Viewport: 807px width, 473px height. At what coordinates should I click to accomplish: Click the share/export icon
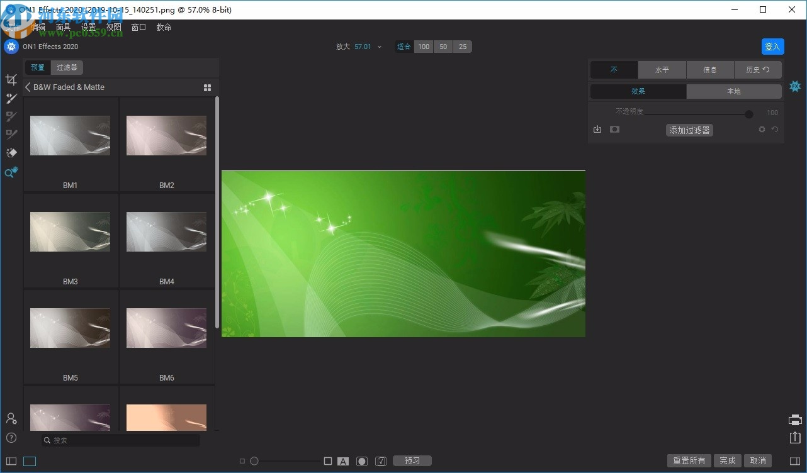(x=795, y=437)
